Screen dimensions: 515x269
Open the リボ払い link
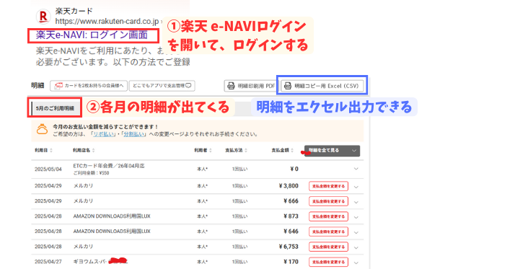[x=103, y=134]
